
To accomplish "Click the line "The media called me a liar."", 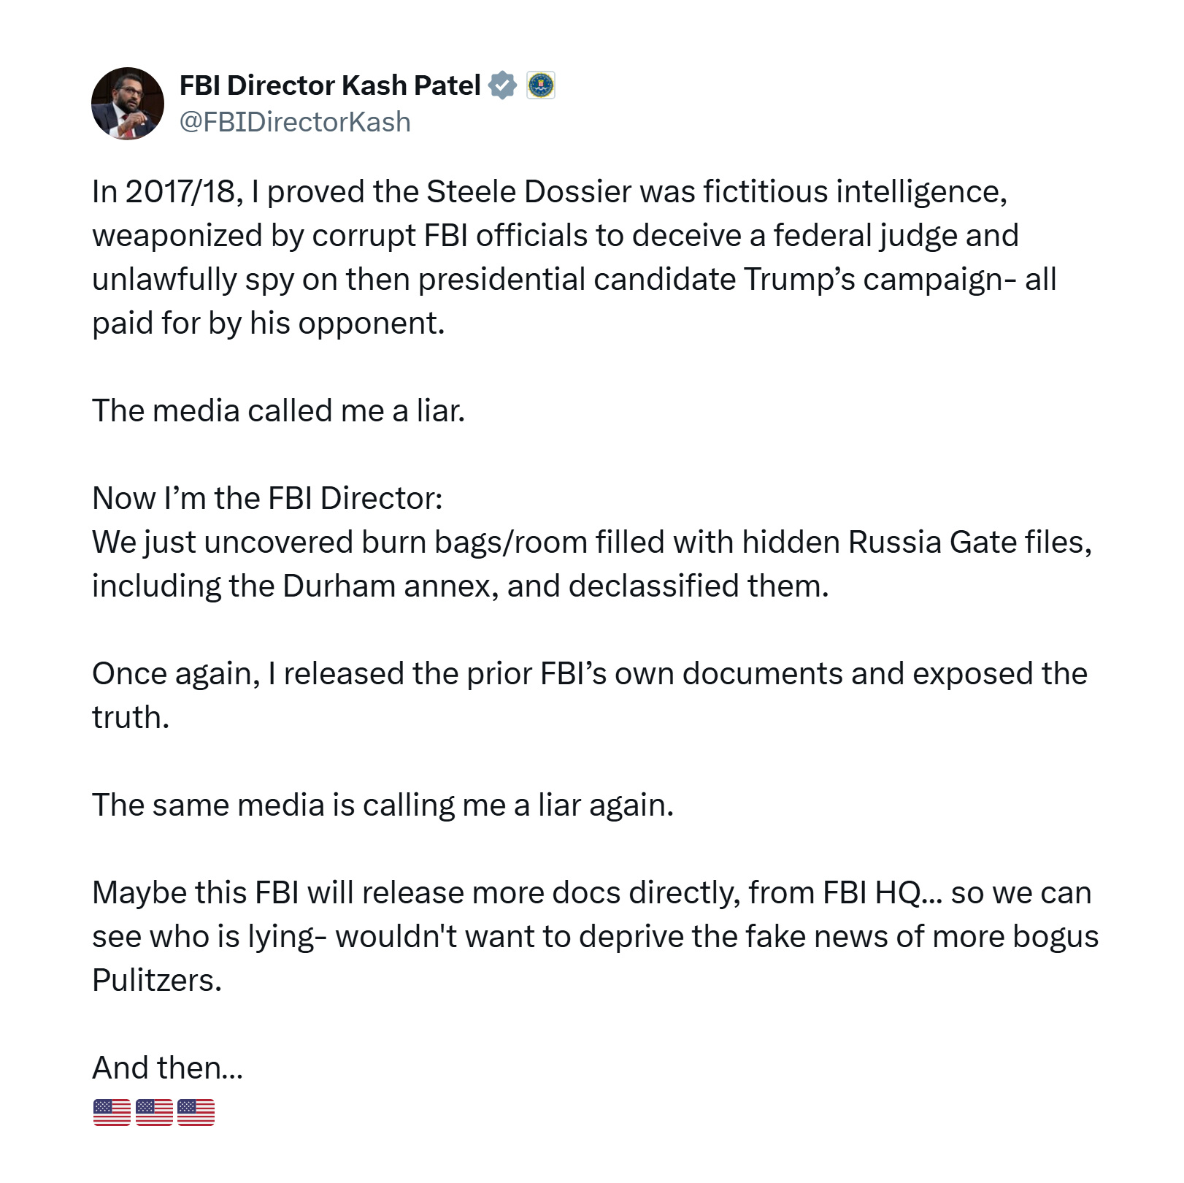I will click(x=278, y=410).
